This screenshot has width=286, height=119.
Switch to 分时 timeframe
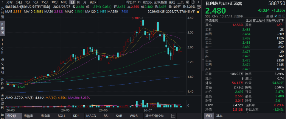9,2
